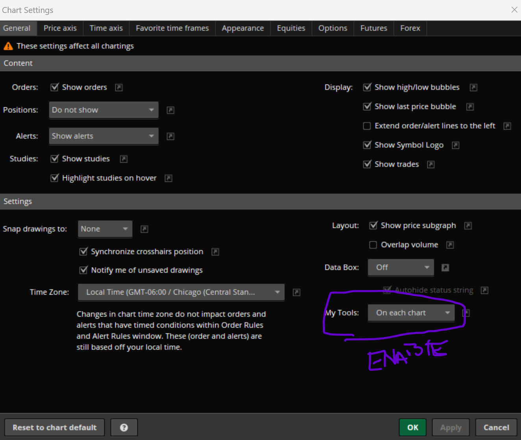Click the pop-out icon beside Positions dropdown
This screenshot has height=440, width=521.
(x=170, y=110)
